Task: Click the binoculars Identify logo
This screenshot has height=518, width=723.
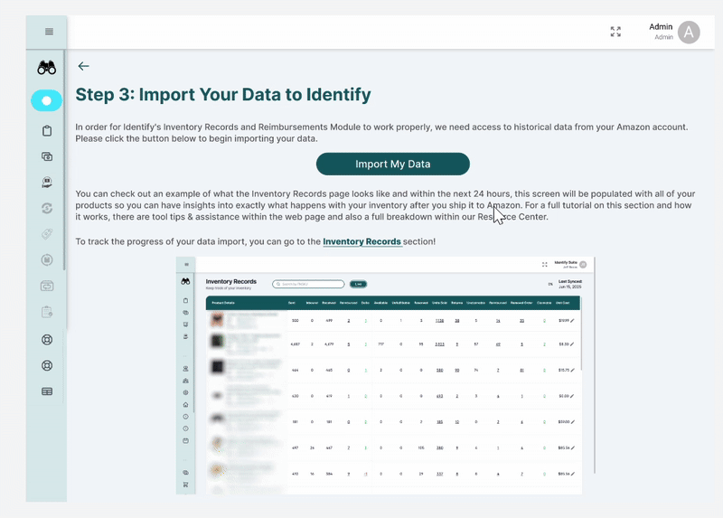Action: tap(46, 68)
